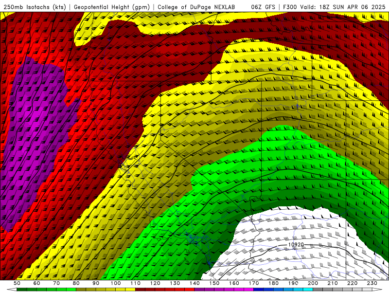The image size is (389, 292).
Task: Click the '90' tick label on color bar
Action: click(96, 283)
